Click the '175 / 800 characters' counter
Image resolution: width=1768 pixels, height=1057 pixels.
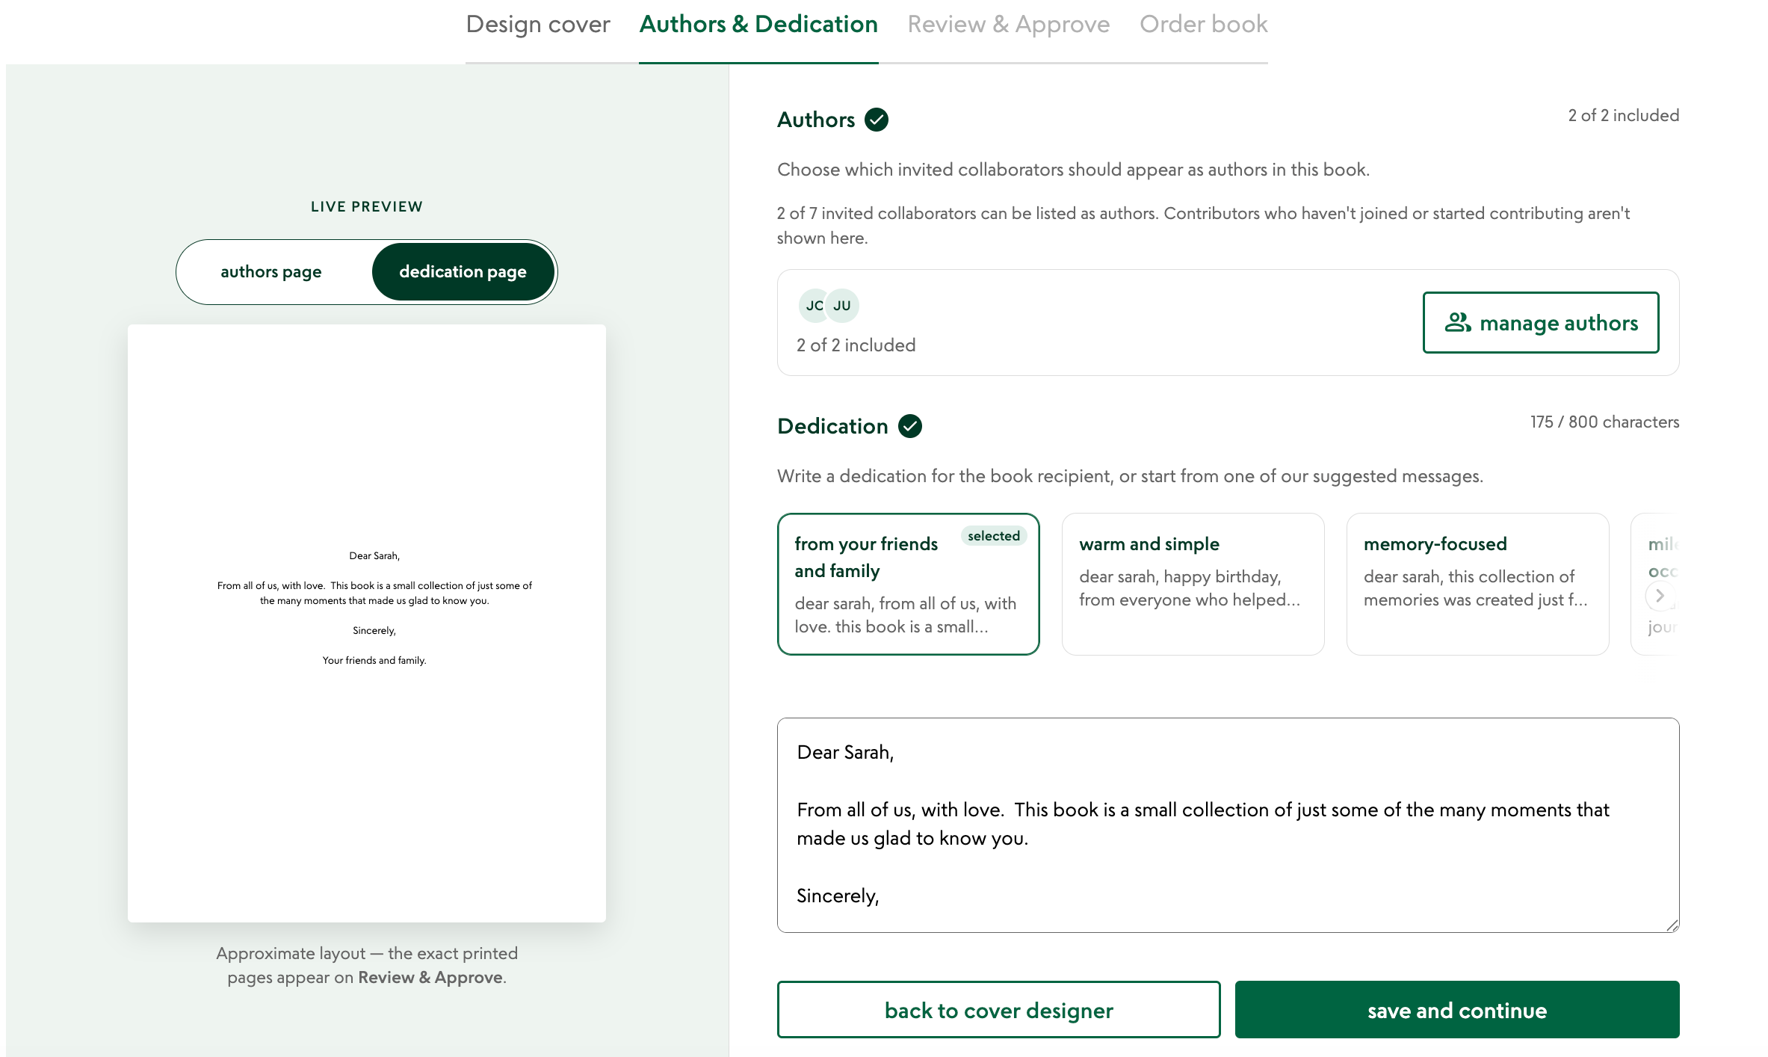pyautogui.click(x=1604, y=422)
